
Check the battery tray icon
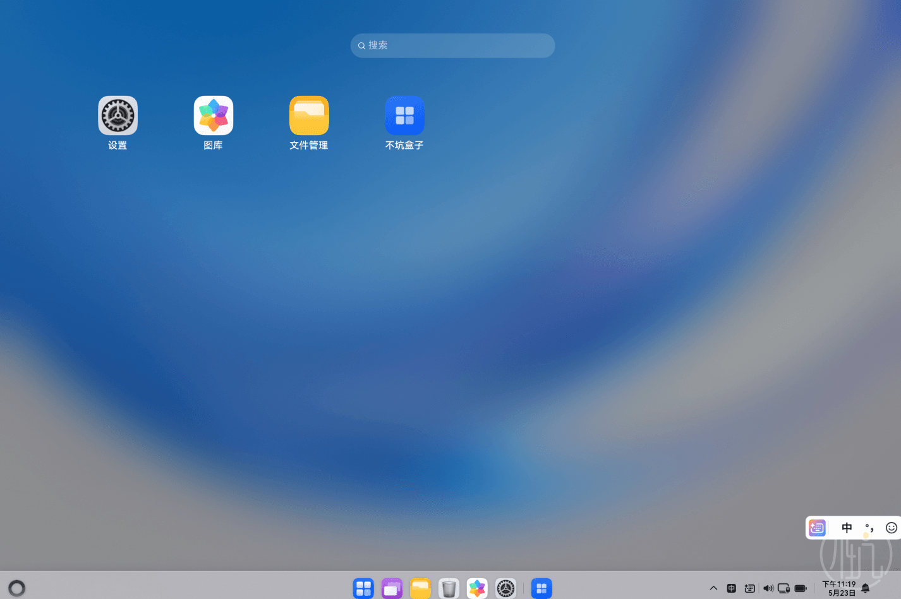(801, 588)
